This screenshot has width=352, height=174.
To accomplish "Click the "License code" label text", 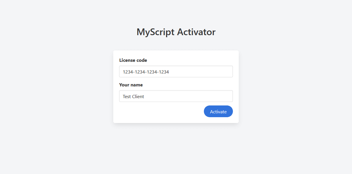I will point(133,60).
